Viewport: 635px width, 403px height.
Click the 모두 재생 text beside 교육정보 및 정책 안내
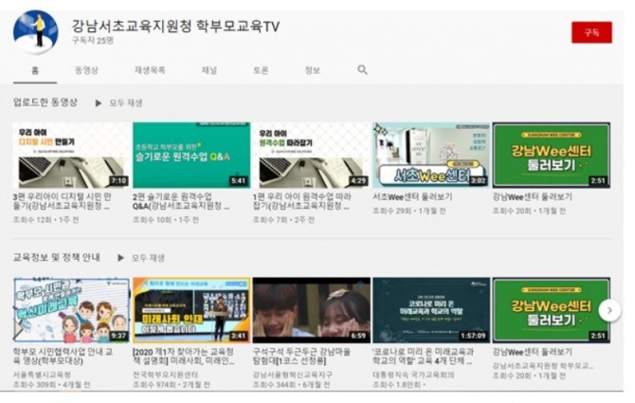pyautogui.click(x=148, y=258)
